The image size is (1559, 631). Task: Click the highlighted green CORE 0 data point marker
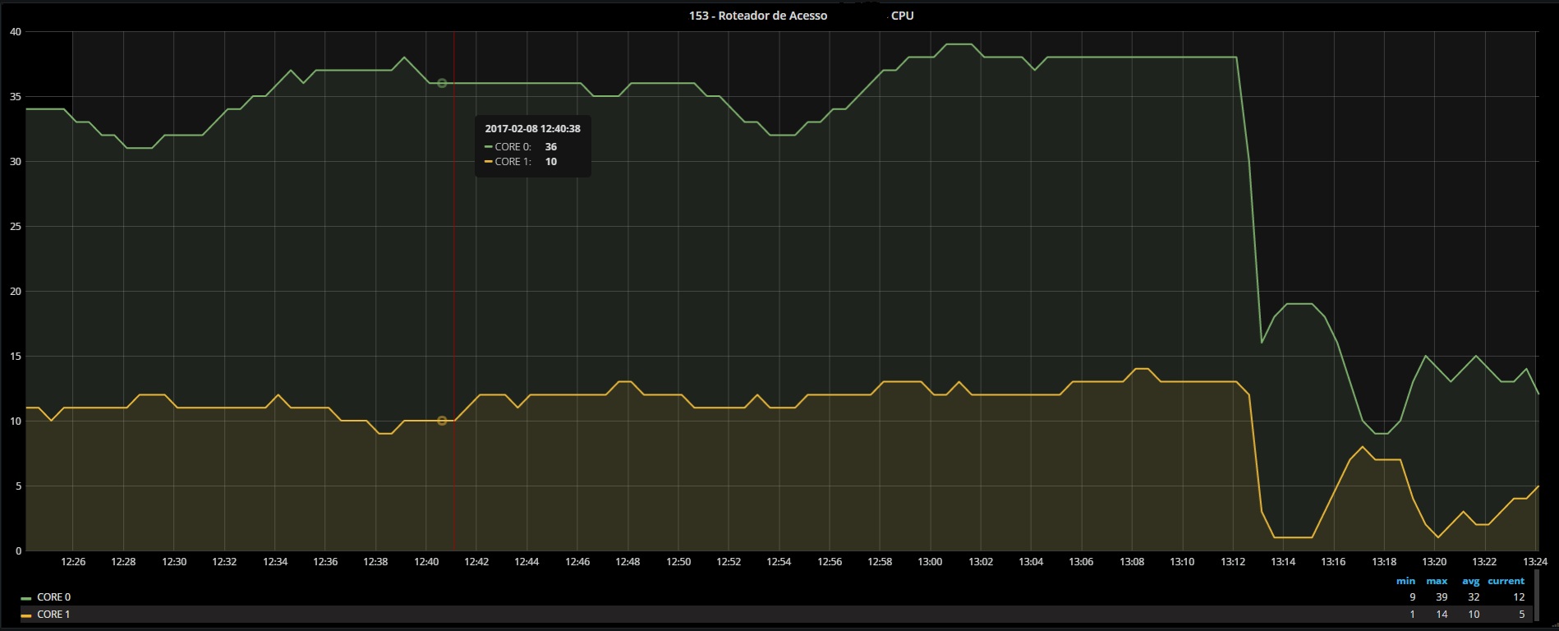tap(442, 83)
